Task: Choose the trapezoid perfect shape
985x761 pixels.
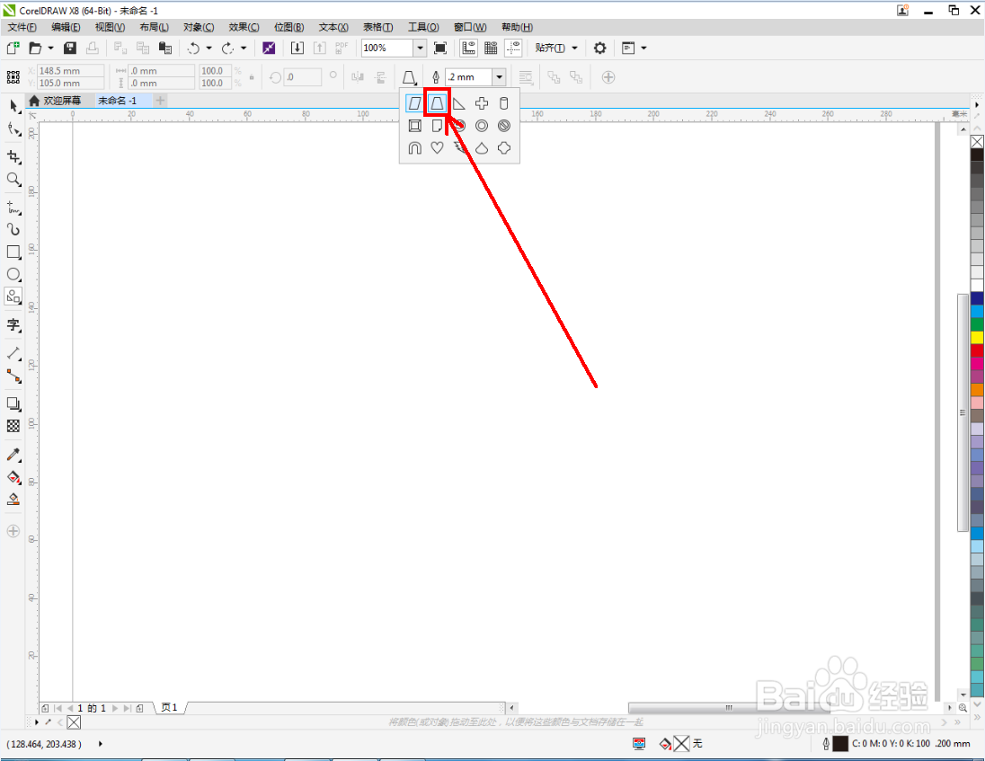Action: click(437, 103)
